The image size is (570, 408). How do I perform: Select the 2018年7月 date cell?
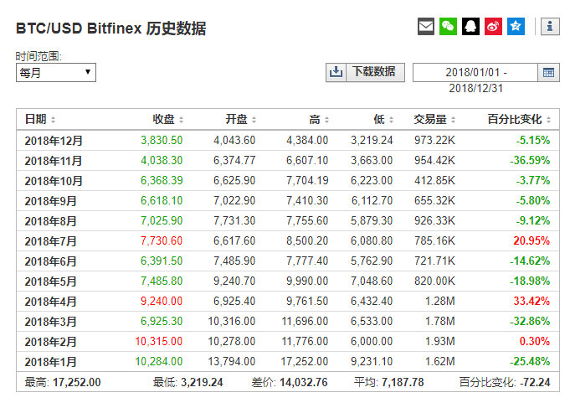(x=50, y=241)
